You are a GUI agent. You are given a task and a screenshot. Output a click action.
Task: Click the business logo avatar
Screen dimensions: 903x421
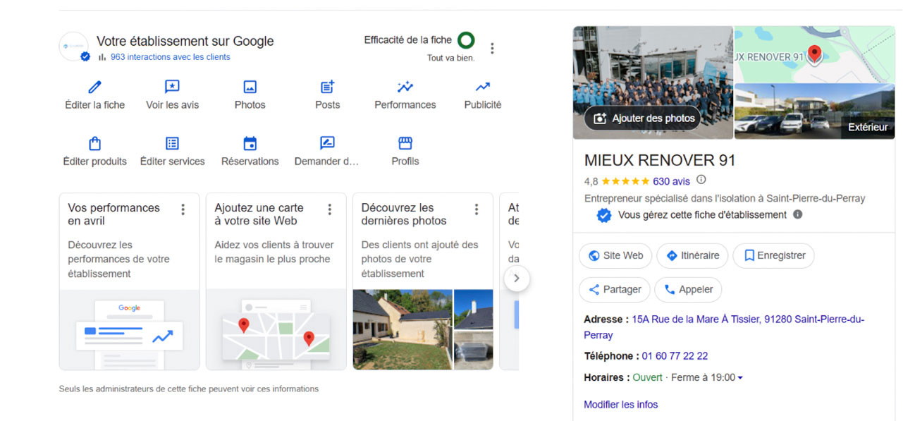click(74, 47)
